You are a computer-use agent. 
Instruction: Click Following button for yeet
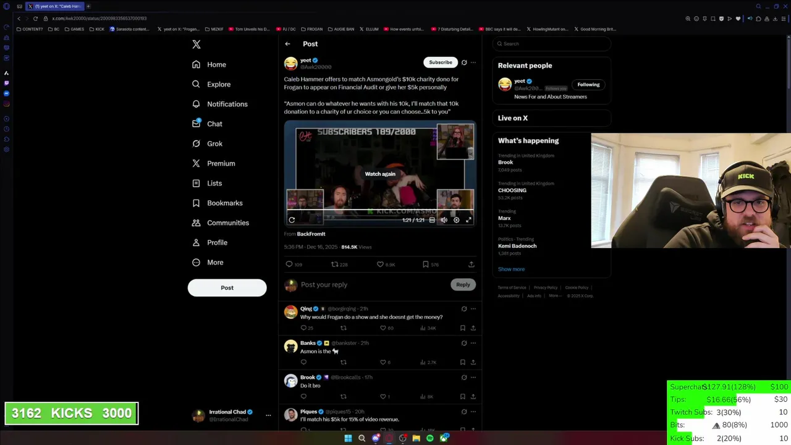point(588,85)
